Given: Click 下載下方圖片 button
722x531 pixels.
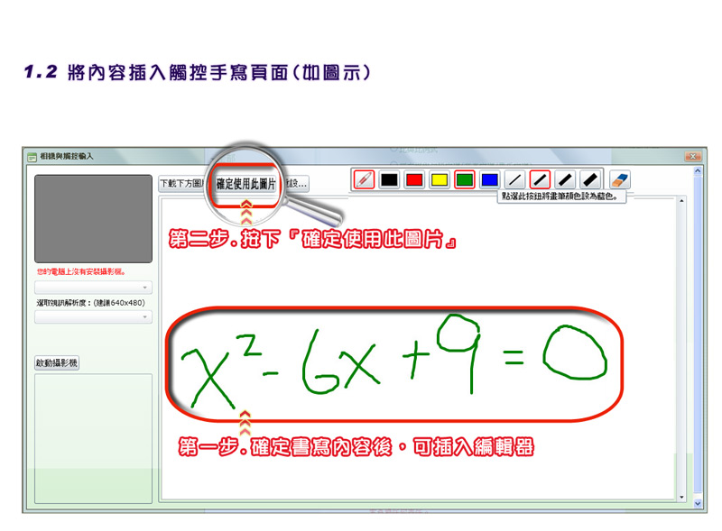Looking at the screenshot, I should 182,184.
